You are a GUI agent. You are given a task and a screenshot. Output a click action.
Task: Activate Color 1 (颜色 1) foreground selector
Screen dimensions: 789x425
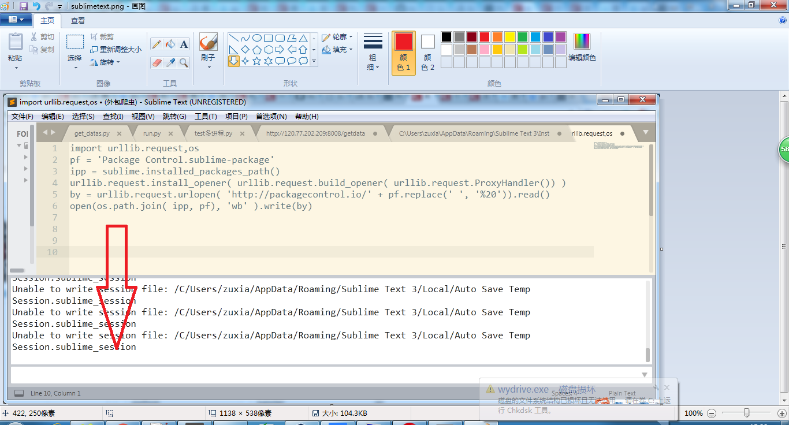pyautogui.click(x=404, y=52)
